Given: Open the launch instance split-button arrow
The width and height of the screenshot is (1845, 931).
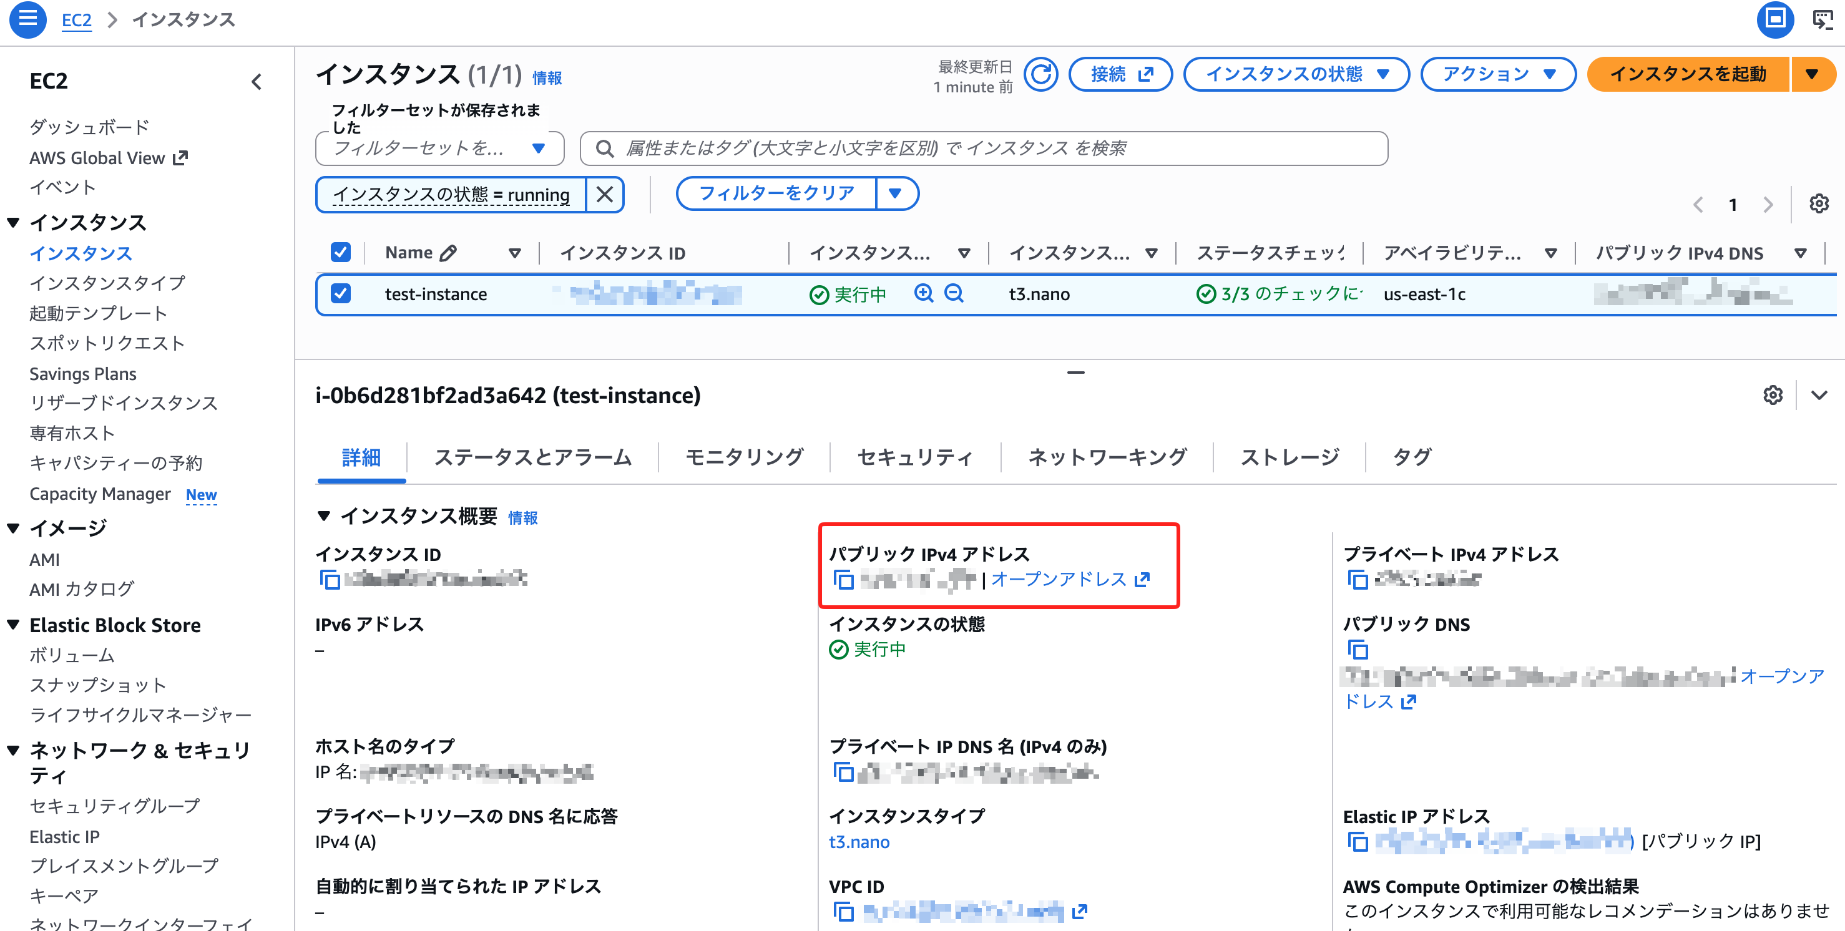Looking at the screenshot, I should click(1811, 74).
